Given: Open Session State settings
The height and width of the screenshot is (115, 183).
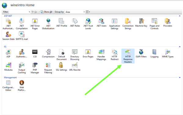Looking at the screenshot, I should click(x=9, y=36).
